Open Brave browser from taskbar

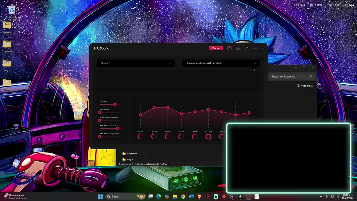pyautogui.click(x=199, y=197)
